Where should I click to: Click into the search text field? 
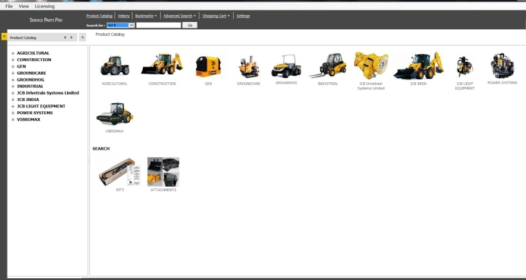[x=158, y=25]
